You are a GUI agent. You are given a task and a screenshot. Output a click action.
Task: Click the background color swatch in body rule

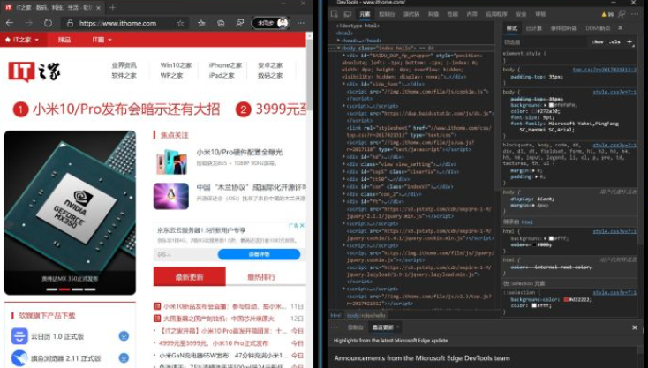(551, 105)
